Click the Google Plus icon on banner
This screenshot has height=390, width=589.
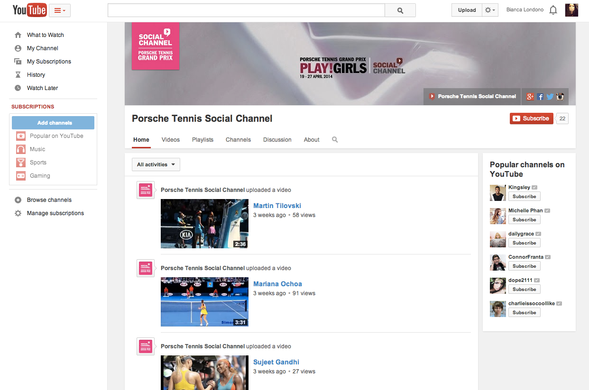[x=530, y=97]
